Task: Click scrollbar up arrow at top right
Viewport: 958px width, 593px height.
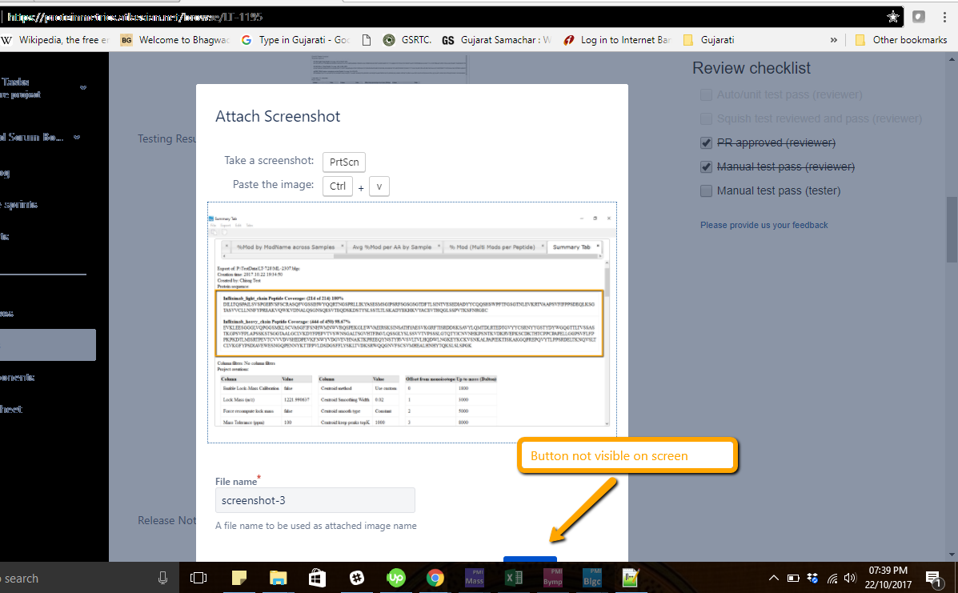Action: (x=952, y=59)
